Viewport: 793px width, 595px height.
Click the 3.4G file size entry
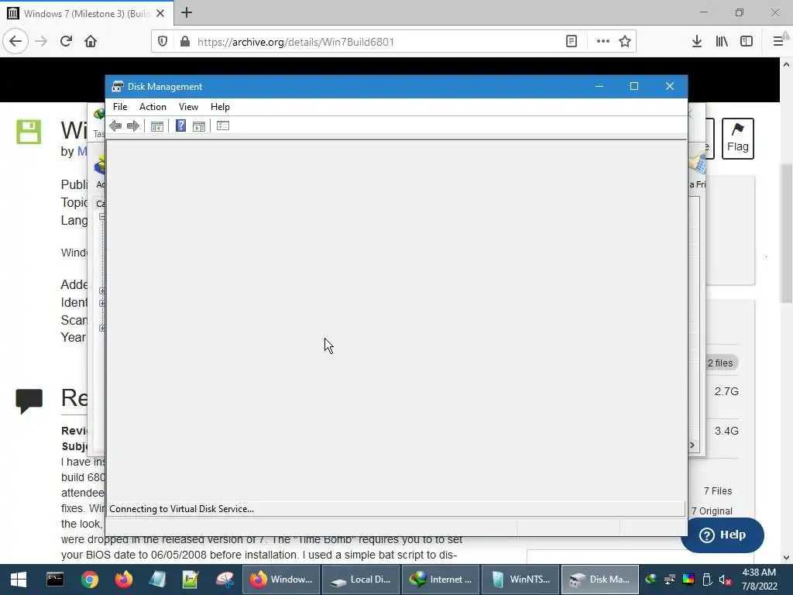726,431
